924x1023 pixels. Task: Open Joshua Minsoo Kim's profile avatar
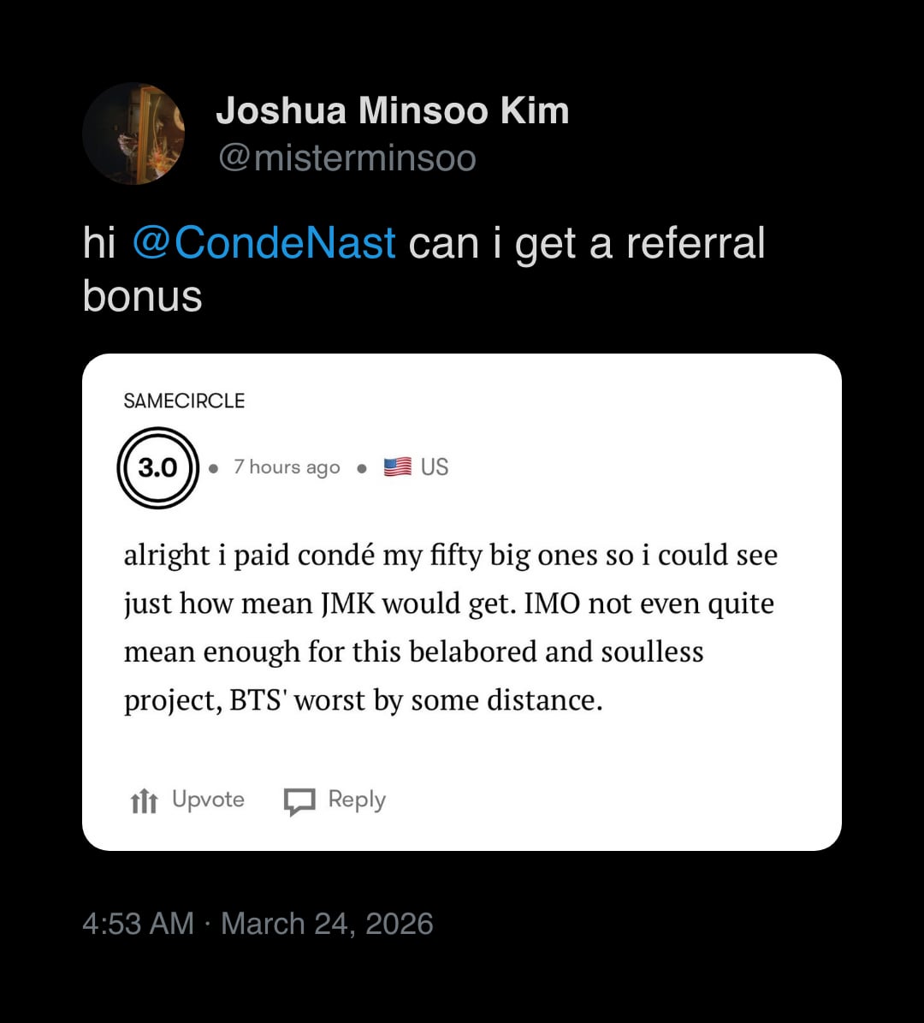coord(133,134)
